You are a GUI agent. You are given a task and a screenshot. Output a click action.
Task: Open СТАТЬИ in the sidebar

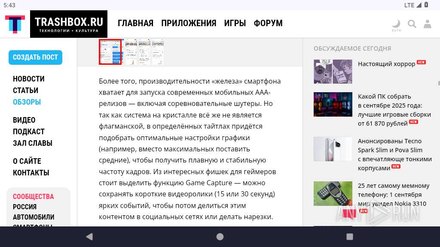(x=25, y=90)
